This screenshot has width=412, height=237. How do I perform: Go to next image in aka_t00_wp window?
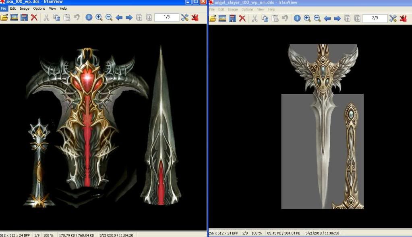129,17
